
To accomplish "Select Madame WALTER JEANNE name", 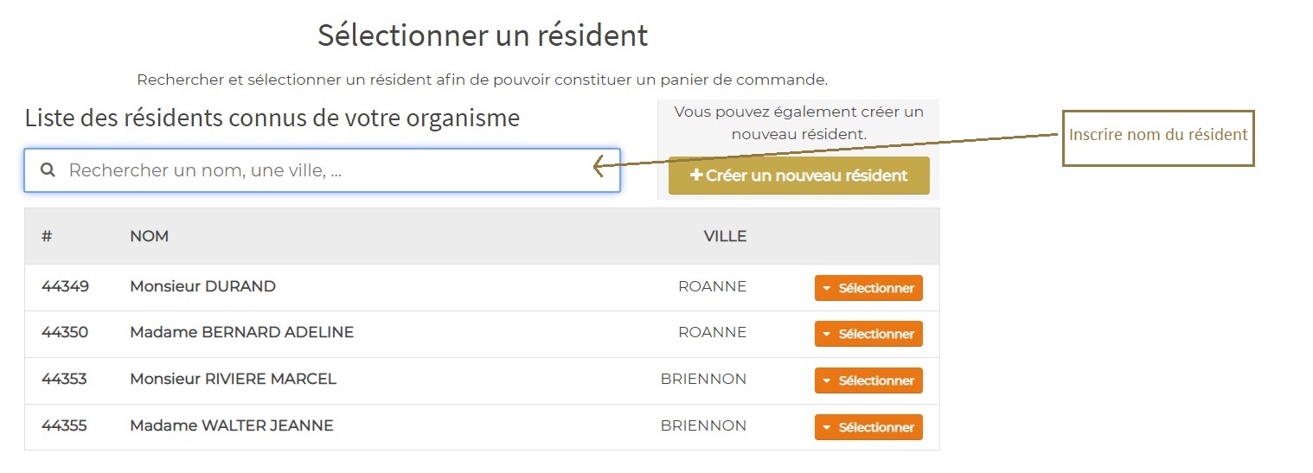I will pos(231,425).
